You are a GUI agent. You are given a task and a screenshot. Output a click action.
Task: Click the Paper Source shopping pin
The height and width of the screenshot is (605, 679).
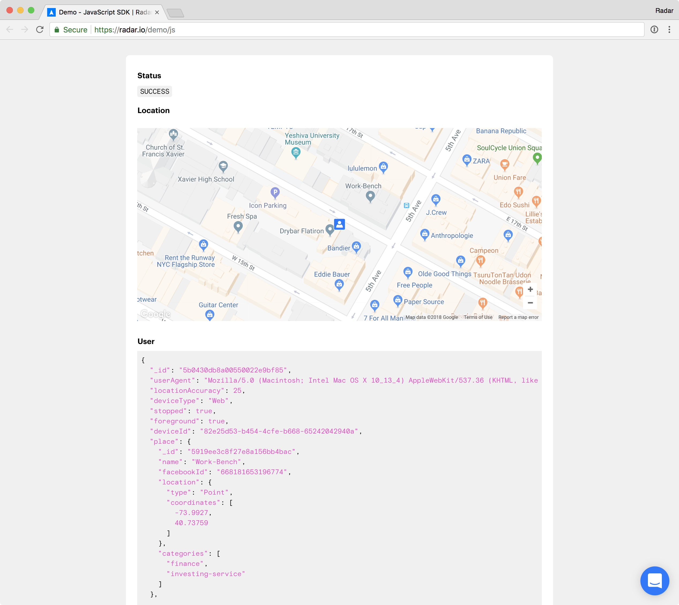pyautogui.click(x=398, y=301)
